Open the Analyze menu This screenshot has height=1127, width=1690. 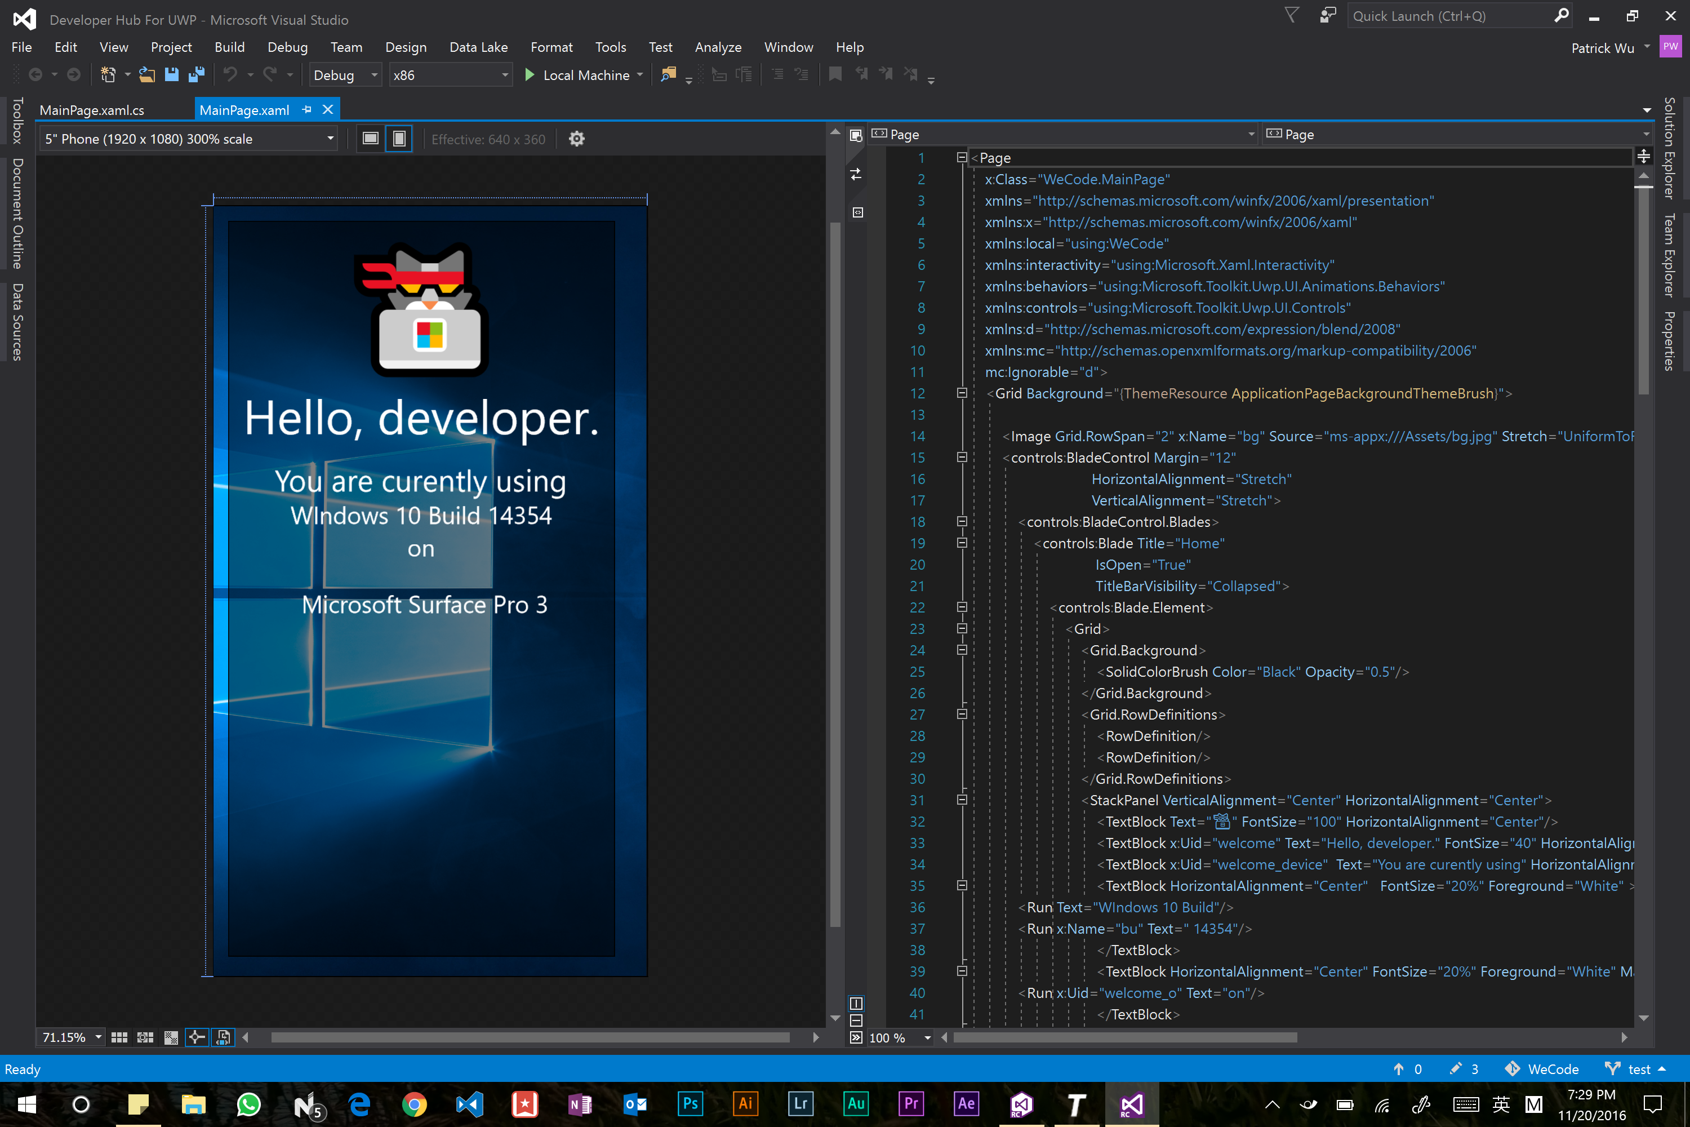tap(718, 47)
